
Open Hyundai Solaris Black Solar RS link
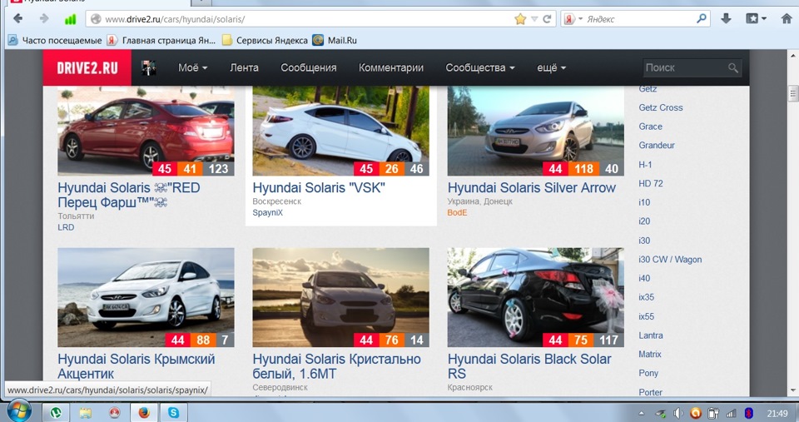coord(529,366)
